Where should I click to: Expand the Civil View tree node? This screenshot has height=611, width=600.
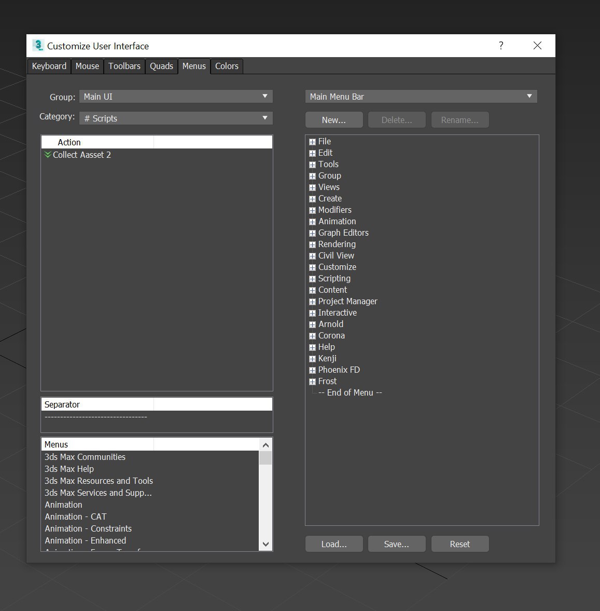tap(312, 256)
